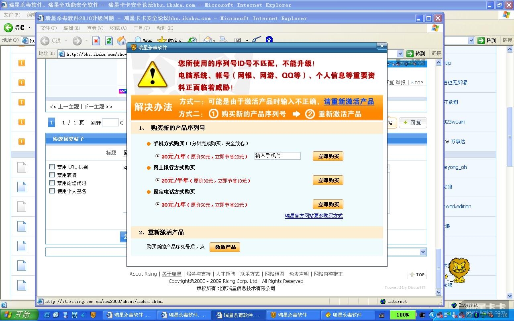
Task: Click the page icon beside the eryong_oh row
Action: [x=22, y=167]
